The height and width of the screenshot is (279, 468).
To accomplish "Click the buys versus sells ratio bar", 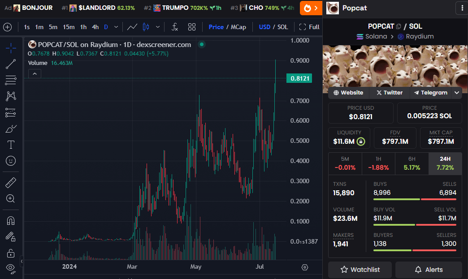I will pos(415,199).
